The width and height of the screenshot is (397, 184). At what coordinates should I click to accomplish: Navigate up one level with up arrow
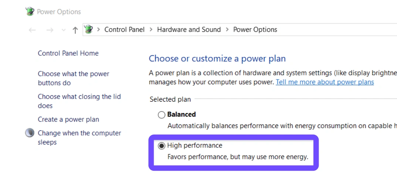[x=75, y=30]
